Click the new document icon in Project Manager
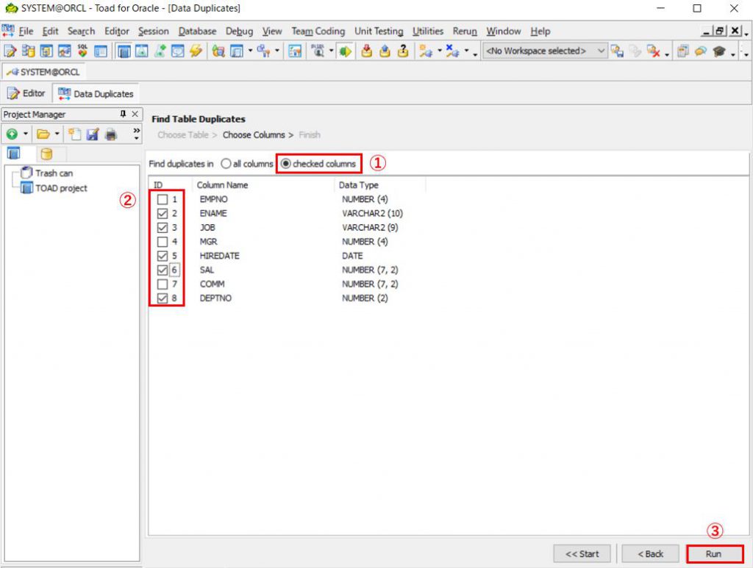Image resolution: width=753 pixels, height=568 pixels. (x=74, y=134)
